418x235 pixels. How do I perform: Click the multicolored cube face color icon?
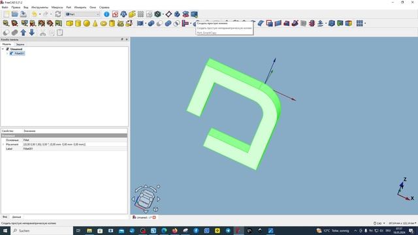click(x=348, y=23)
